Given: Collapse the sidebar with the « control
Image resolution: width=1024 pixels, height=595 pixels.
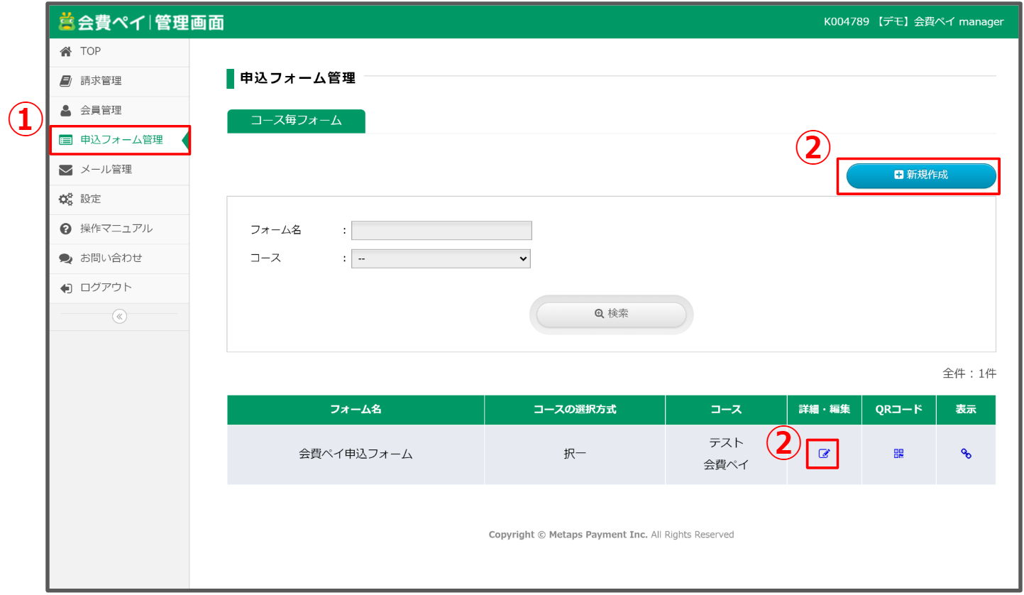Looking at the screenshot, I should pos(119,317).
